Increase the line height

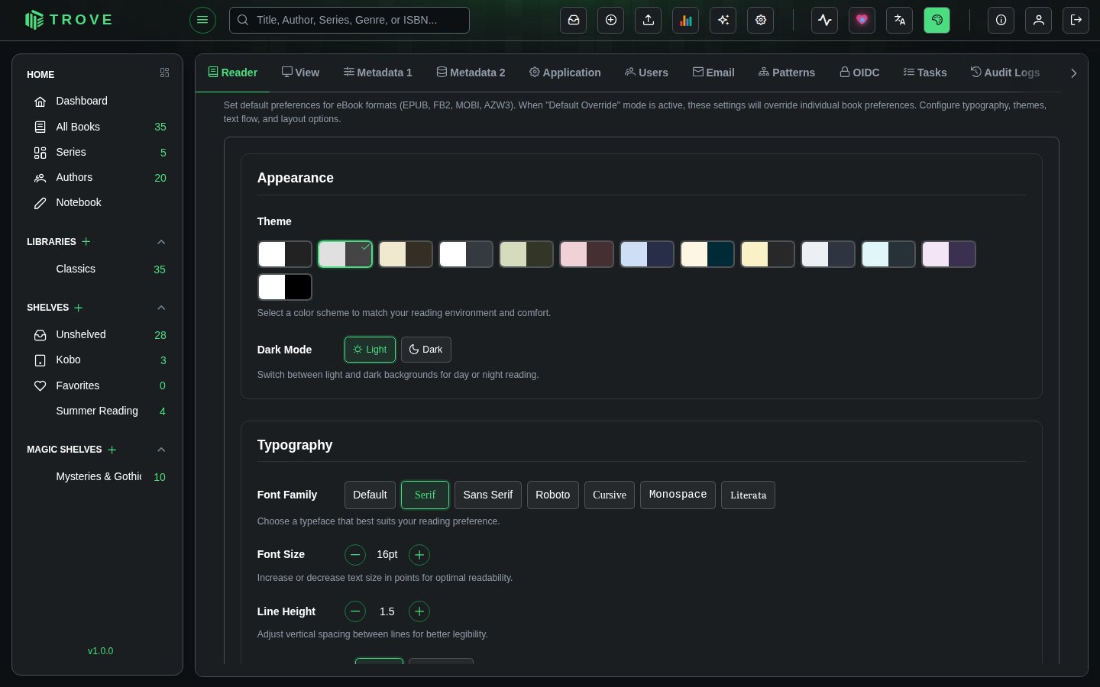click(x=419, y=611)
